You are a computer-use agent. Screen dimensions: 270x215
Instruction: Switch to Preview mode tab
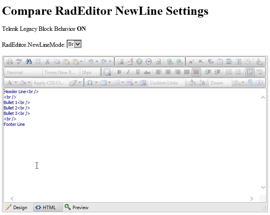coord(76,208)
